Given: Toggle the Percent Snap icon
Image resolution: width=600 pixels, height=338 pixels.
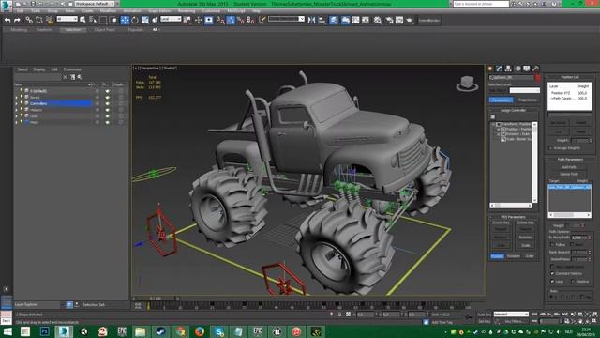Looking at the screenshot, I should [x=241, y=20].
